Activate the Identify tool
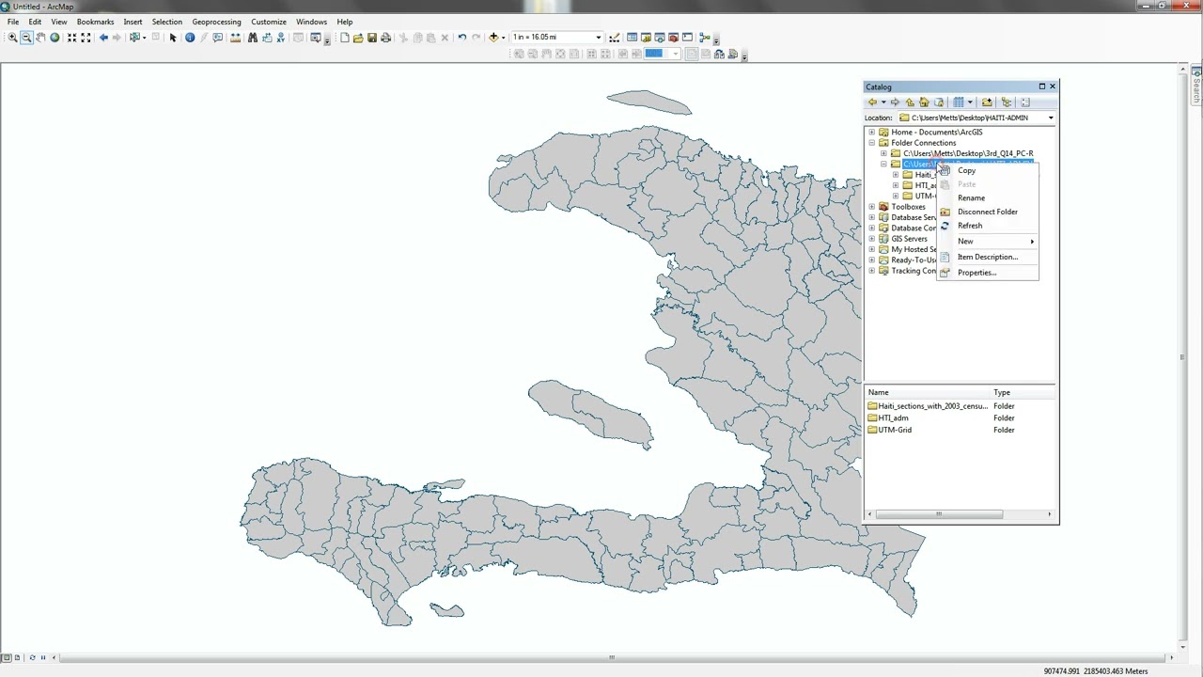 pyautogui.click(x=190, y=38)
